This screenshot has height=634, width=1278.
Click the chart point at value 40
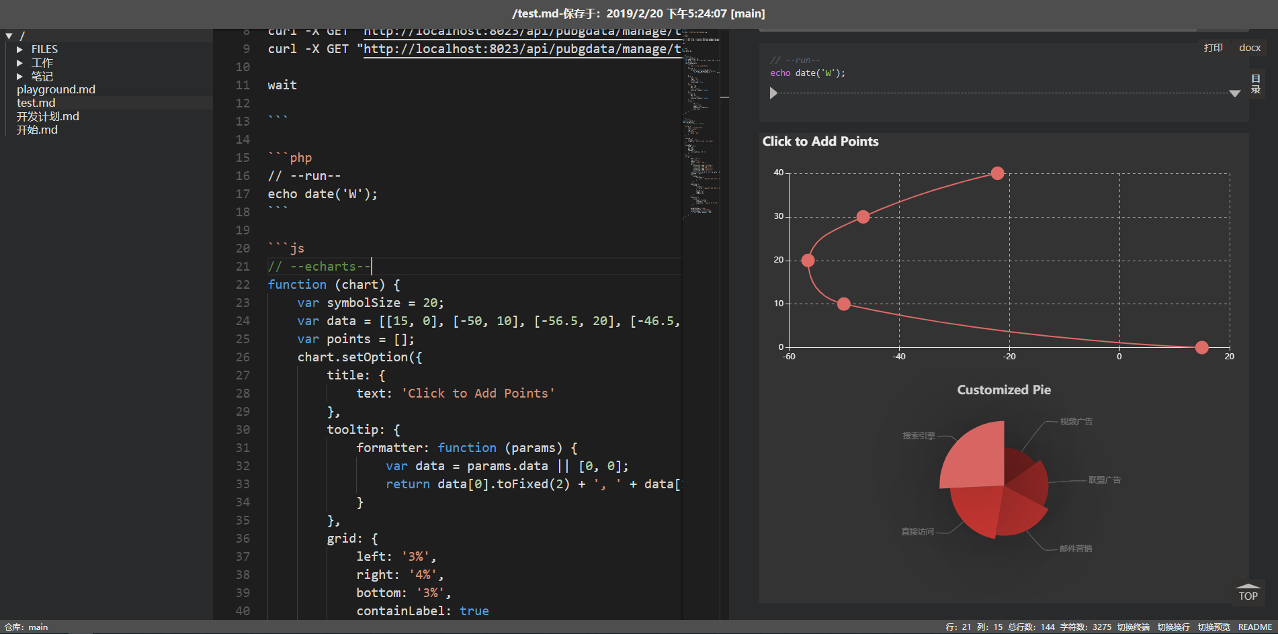[998, 173]
